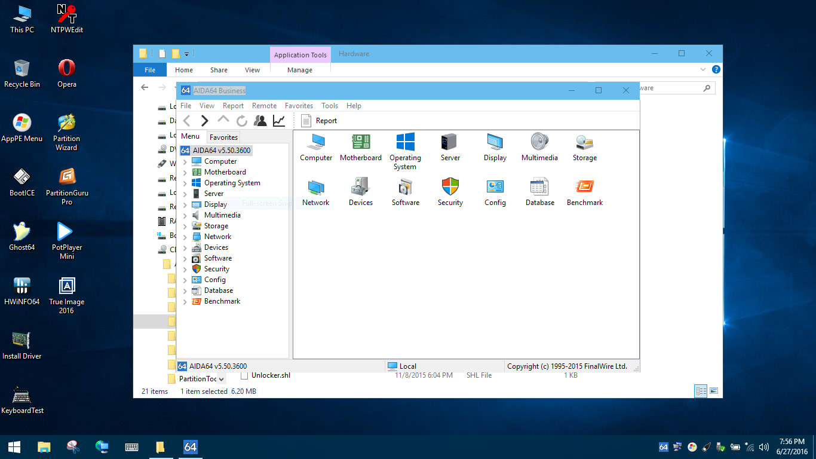Screen dimensions: 816x459
Task: Click the search magnifier in Explorer
Action: coord(707,88)
